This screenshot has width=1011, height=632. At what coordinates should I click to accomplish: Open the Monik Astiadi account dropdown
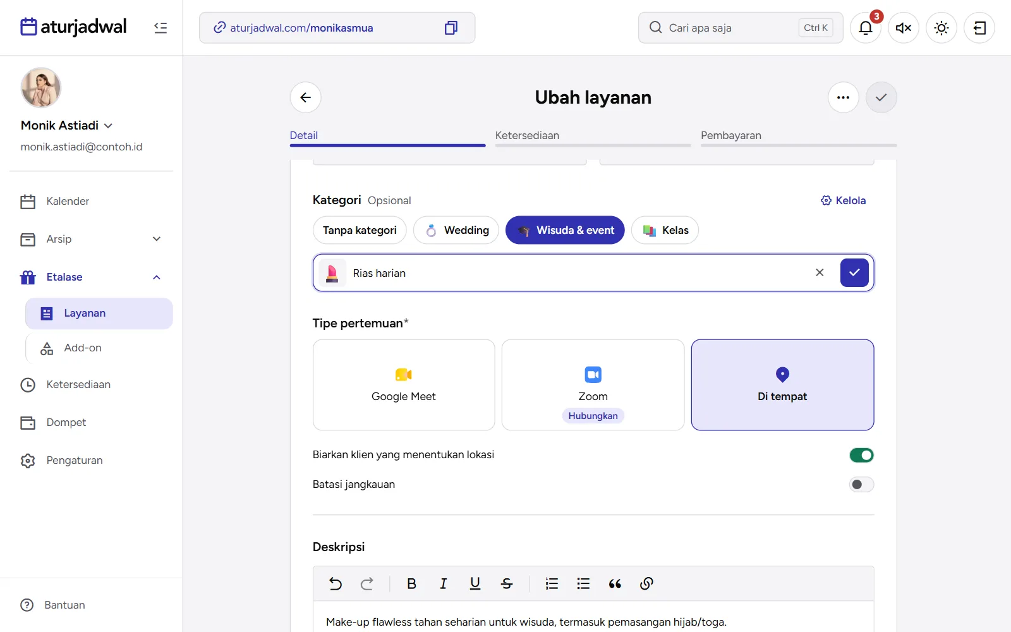pyautogui.click(x=67, y=125)
